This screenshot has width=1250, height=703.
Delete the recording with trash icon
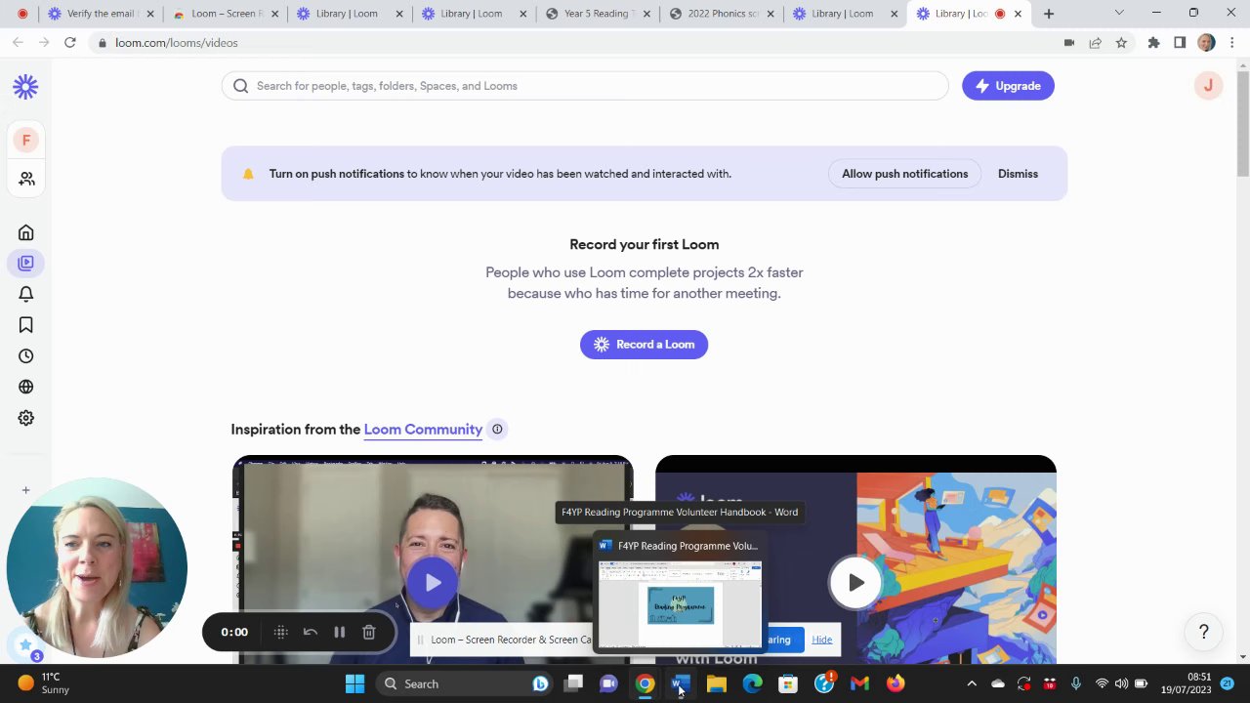pyautogui.click(x=369, y=632)
